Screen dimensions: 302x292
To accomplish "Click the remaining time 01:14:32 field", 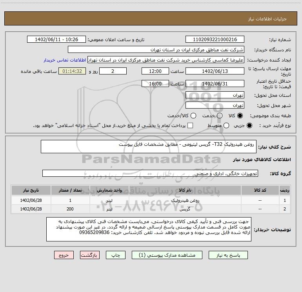I will coord(72,71).
